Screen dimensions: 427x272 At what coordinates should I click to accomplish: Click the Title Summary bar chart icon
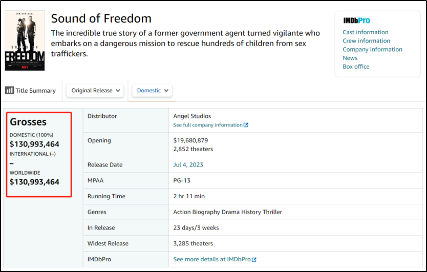9,90
